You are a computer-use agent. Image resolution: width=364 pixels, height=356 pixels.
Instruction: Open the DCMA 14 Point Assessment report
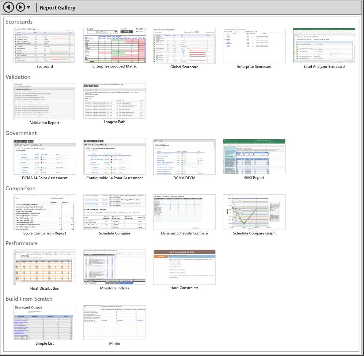coord(45,157)
